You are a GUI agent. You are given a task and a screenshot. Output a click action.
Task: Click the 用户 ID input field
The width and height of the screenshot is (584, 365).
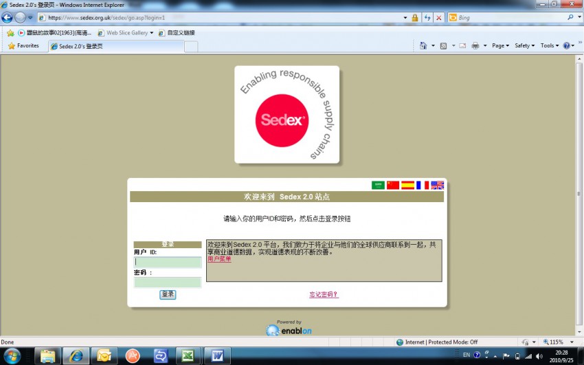coord(168,262)
